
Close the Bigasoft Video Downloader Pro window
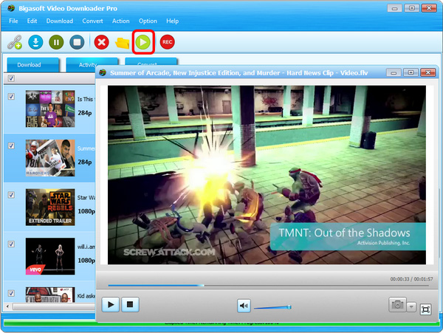(429, 8)
